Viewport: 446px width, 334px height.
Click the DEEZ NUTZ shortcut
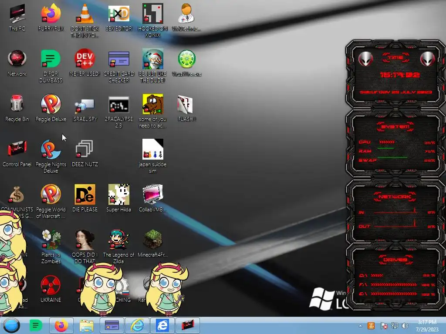click(85, 153)
